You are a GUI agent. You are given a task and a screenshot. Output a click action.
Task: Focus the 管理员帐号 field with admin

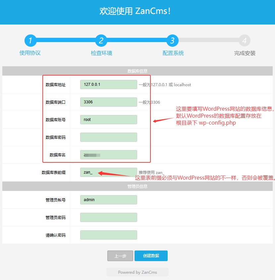(x=109, y=200)
